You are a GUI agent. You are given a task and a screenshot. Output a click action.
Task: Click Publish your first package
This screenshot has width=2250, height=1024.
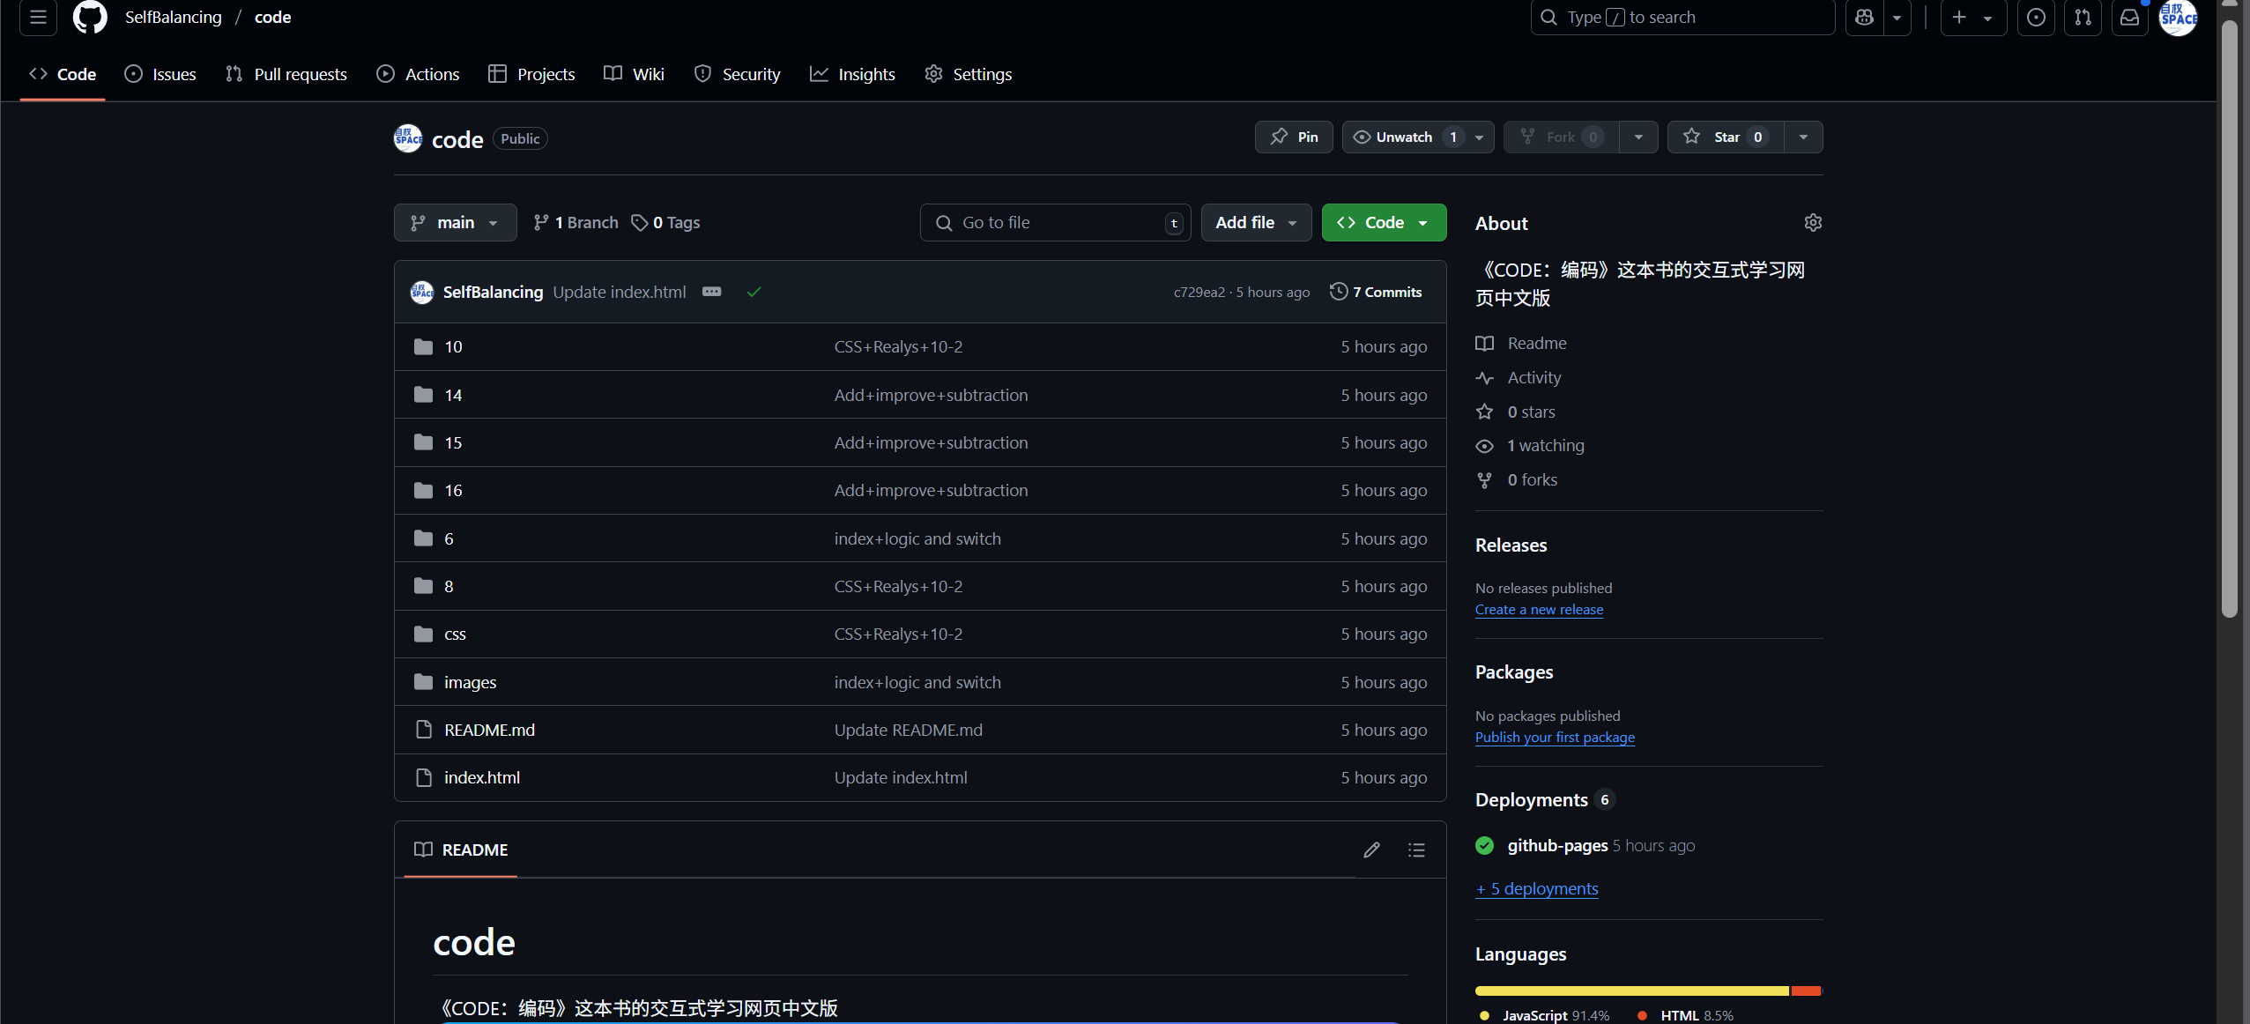point(1555,737)
